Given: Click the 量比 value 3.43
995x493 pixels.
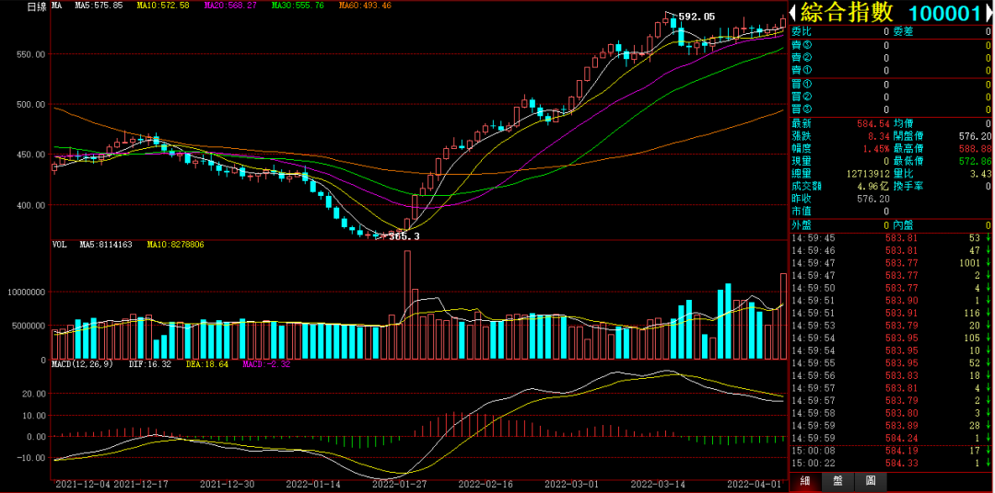Looking at the screenshot, I should point(981,174).
